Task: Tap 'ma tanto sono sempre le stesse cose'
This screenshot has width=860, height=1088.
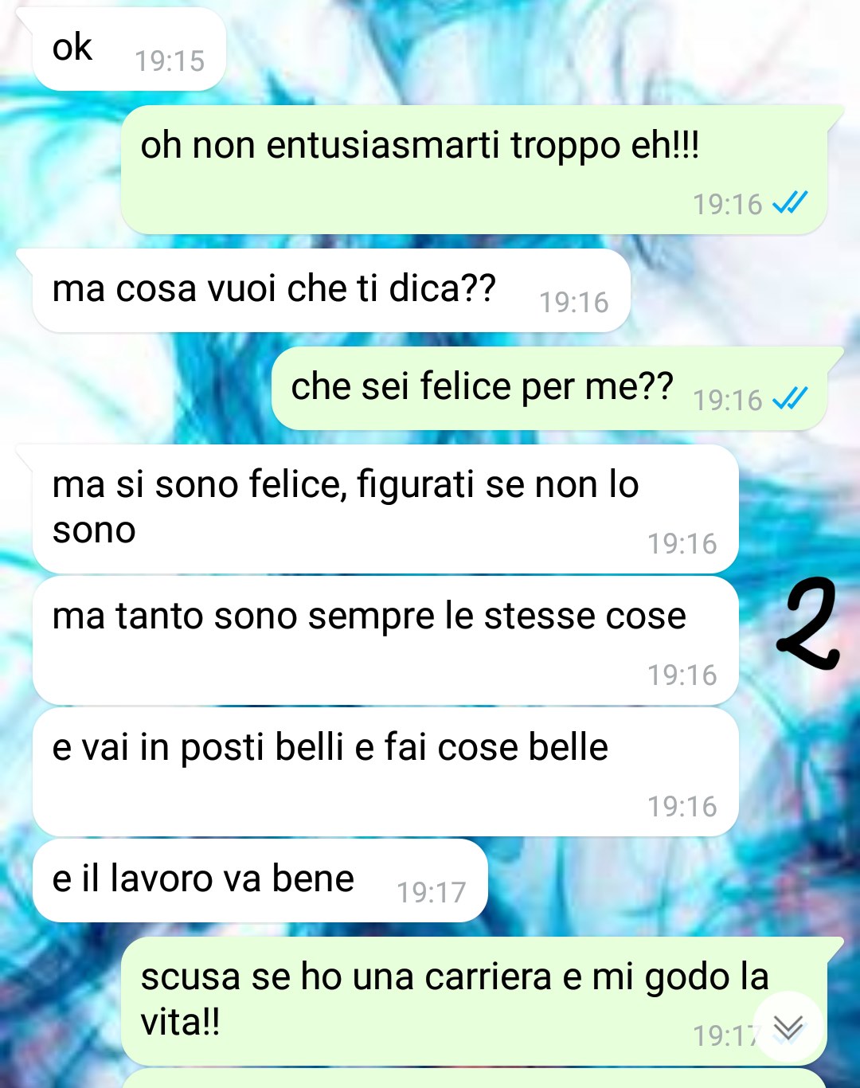Action: (385, 640)
